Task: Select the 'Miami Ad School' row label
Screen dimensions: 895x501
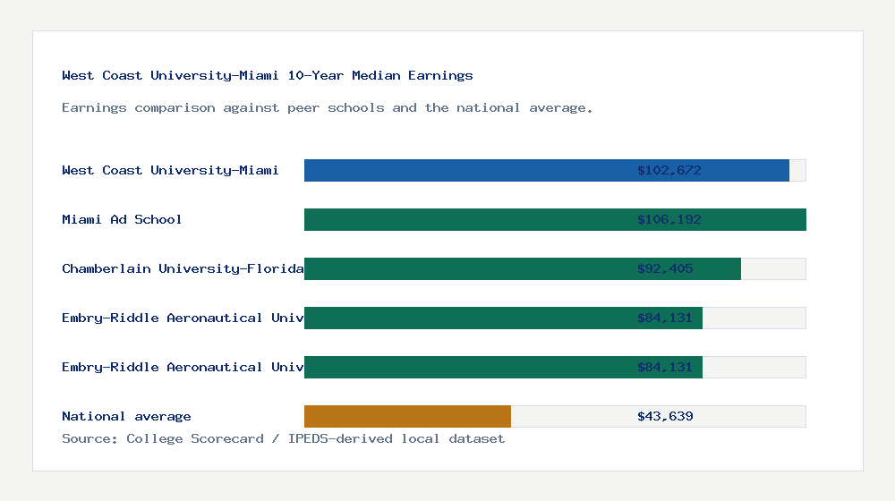Action: coord(122,220)
